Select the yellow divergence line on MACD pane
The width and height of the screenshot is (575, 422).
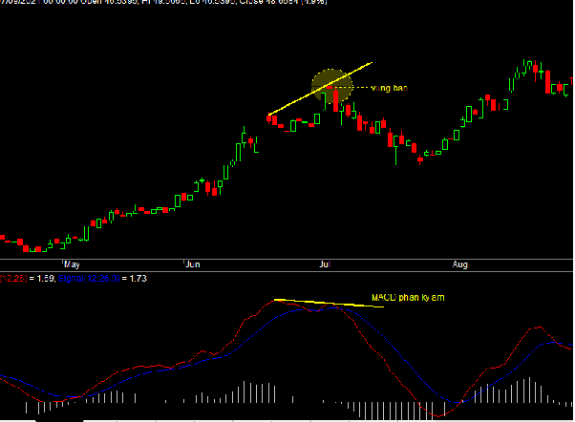(329, 304)
